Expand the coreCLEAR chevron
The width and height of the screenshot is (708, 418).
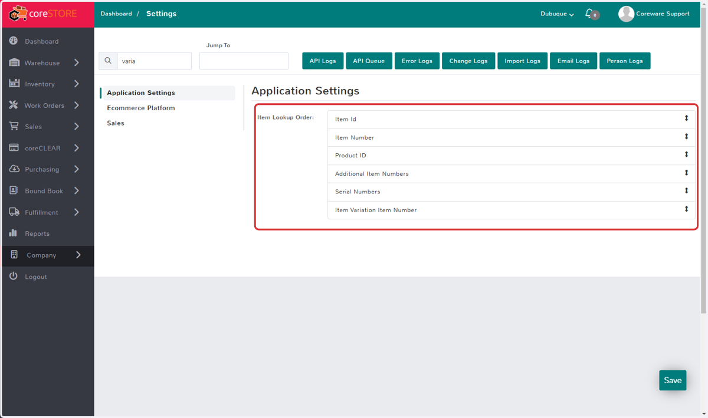[x=77, y=148]
